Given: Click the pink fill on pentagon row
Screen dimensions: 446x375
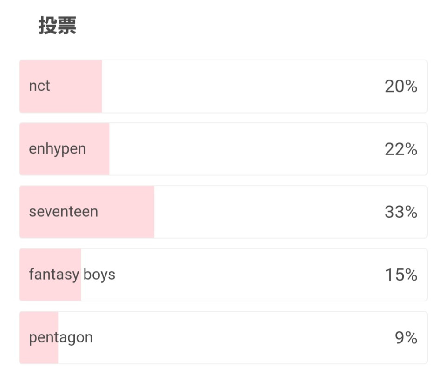Looking at the screenshot, I should point(39,338).
